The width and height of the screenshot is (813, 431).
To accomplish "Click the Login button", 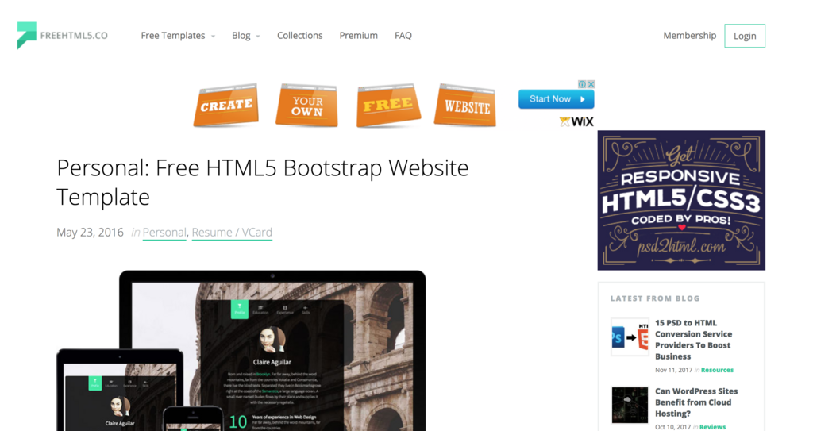I will pos(745,36).
